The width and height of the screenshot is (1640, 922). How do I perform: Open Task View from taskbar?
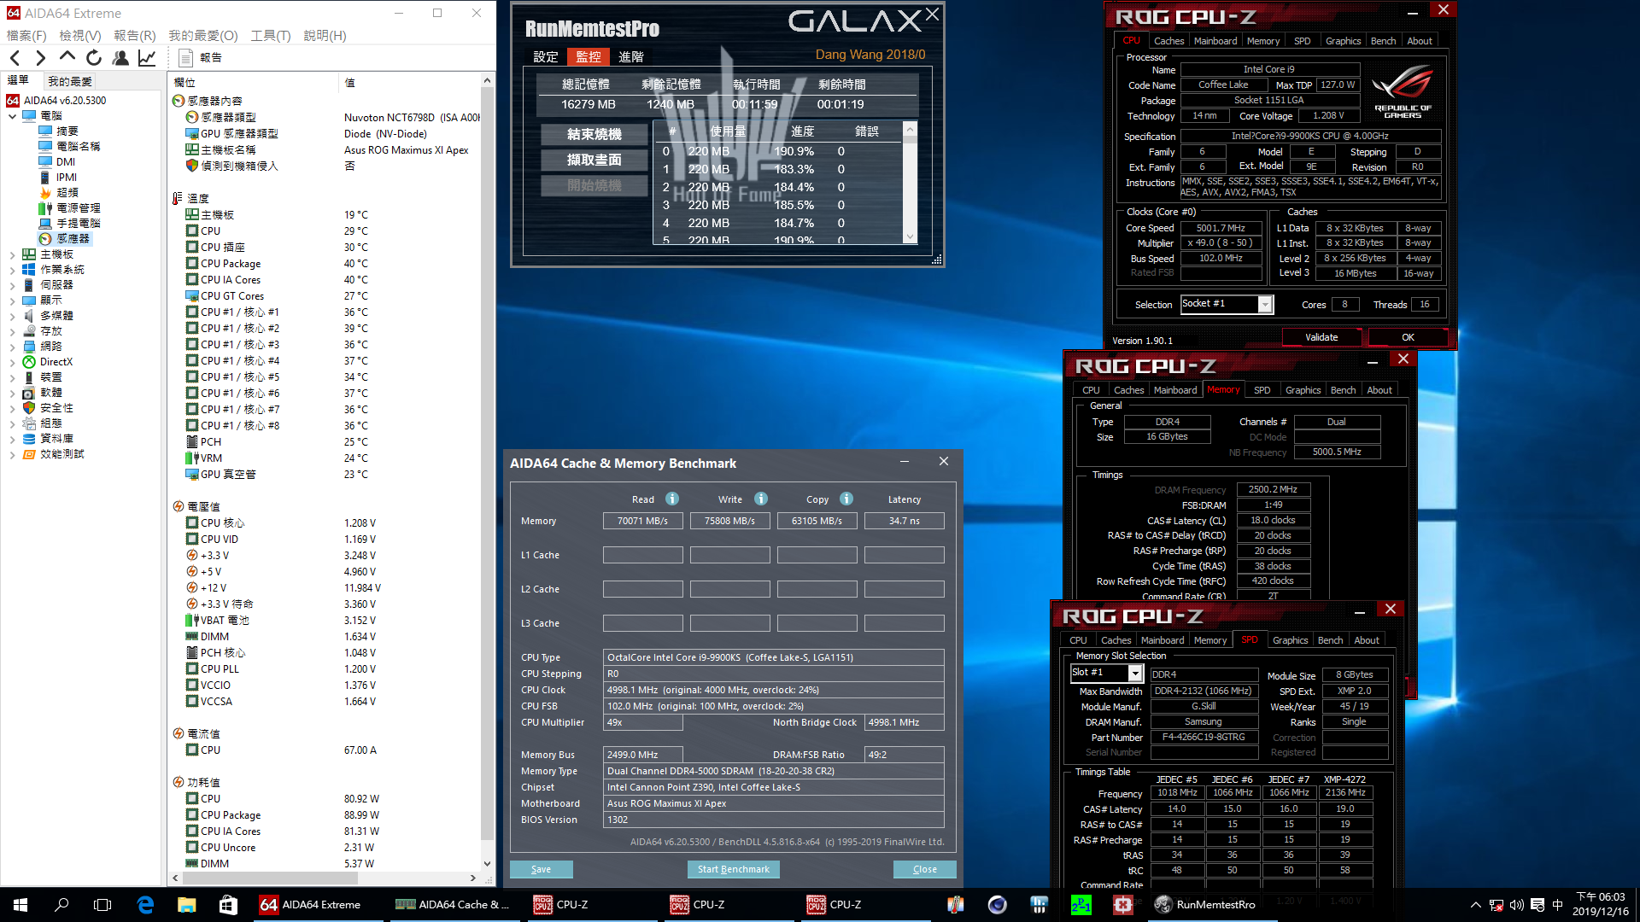[102, 905]
